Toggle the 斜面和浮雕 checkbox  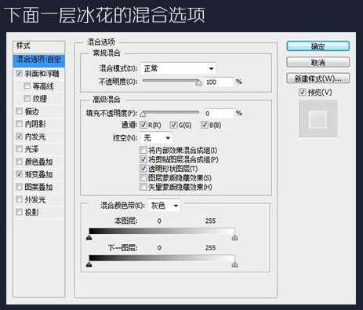[x=19, y=73]
